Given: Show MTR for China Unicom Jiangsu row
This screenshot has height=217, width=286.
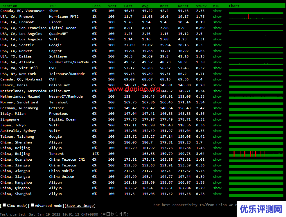Looking at the screenshot, I should [217, 177].
